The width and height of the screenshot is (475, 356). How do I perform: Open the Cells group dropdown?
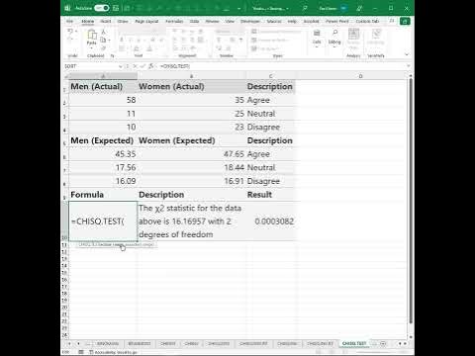(317, 38)
